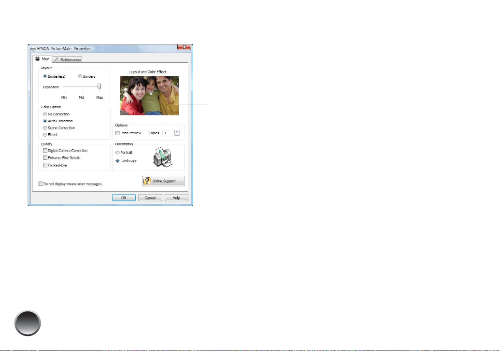Click the Cancel button
499x351 pixels.
(150, 198)
